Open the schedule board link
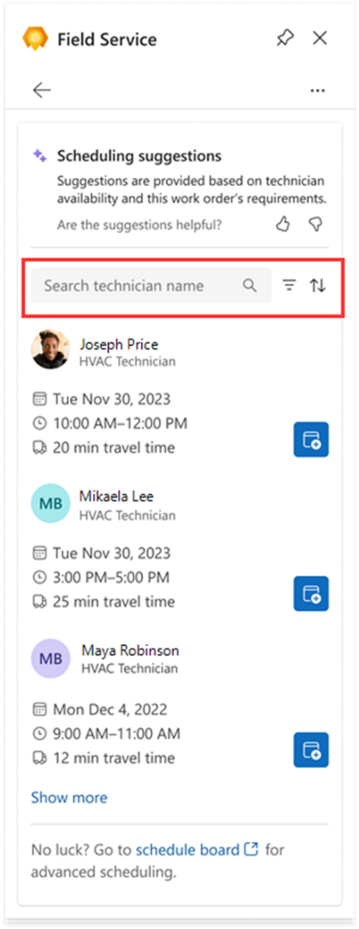359x929 pixels. pos(198,850)
